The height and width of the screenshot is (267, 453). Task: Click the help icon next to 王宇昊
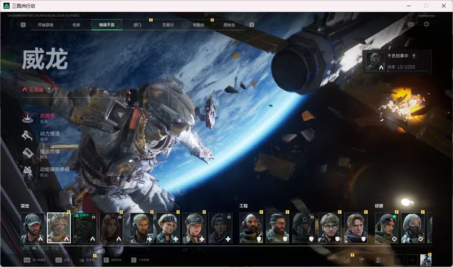tap(49, 90)
